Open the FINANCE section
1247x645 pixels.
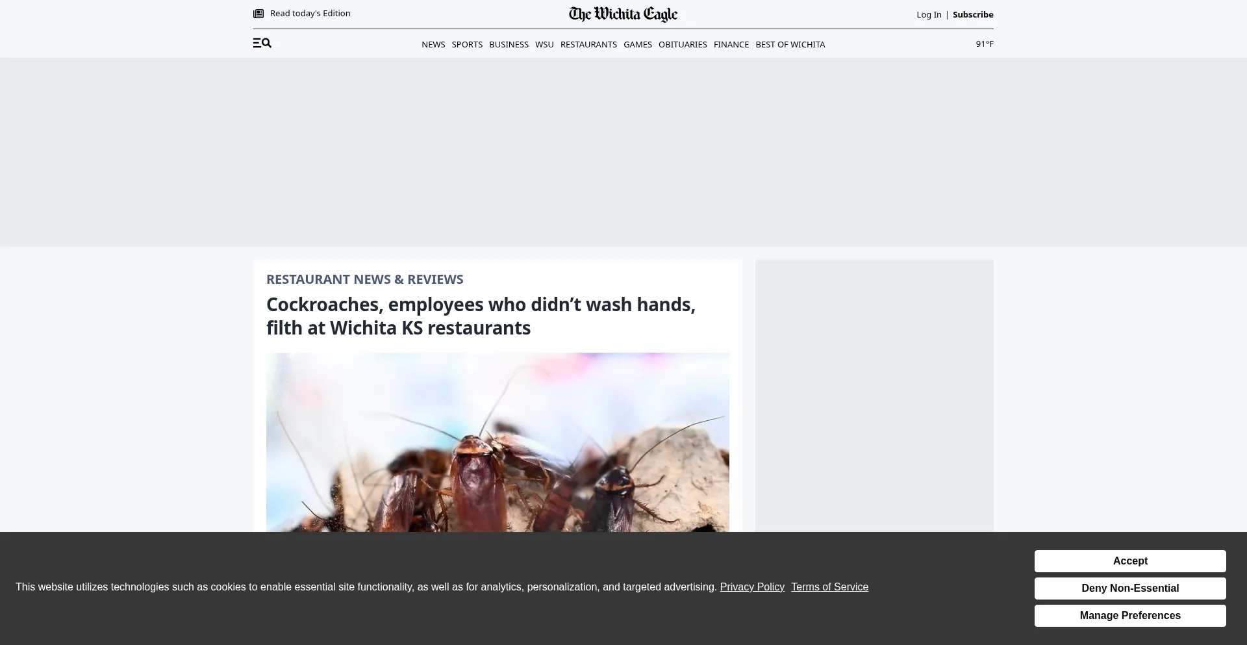click(731, 44)
